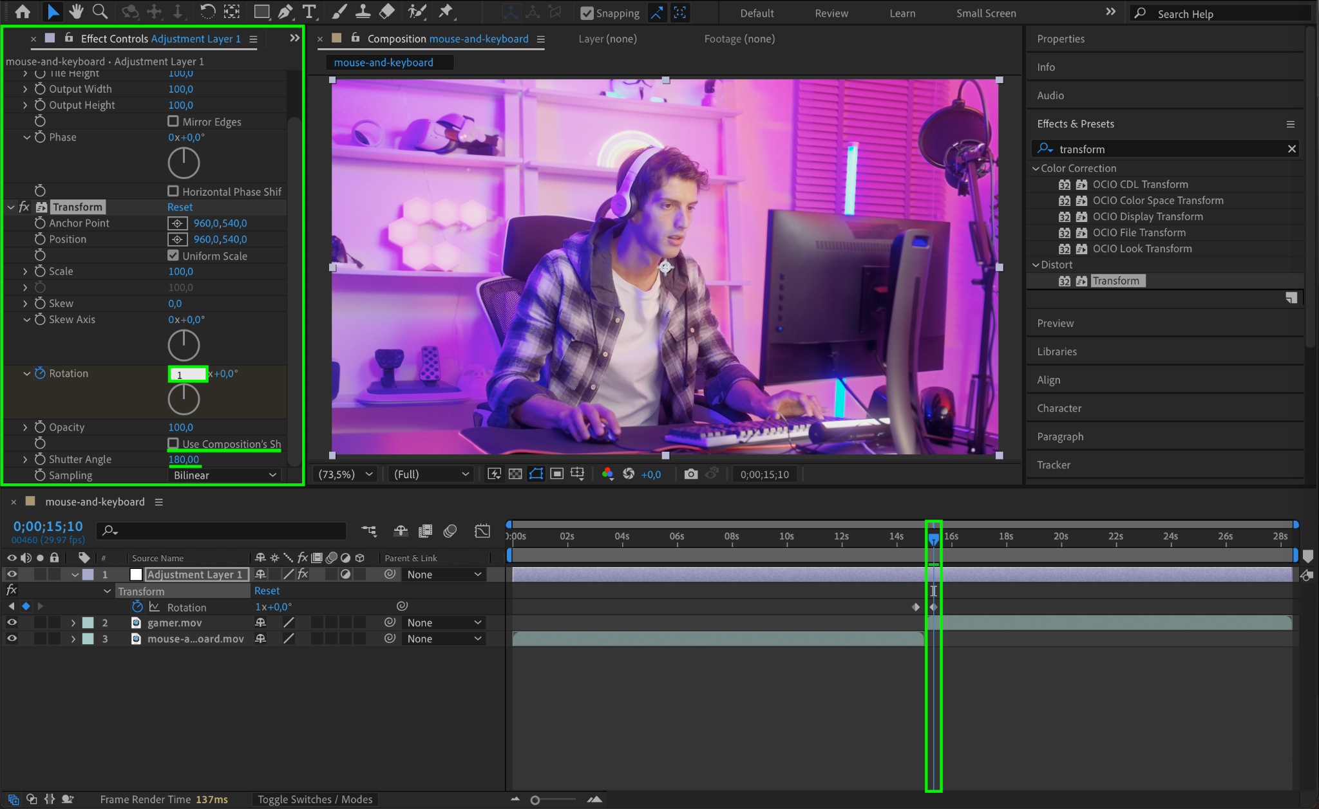Select the Horizontal Type tool
The height and width of the screenshot is (809, 1319).
pyautogui.click(x=309, y=12)
